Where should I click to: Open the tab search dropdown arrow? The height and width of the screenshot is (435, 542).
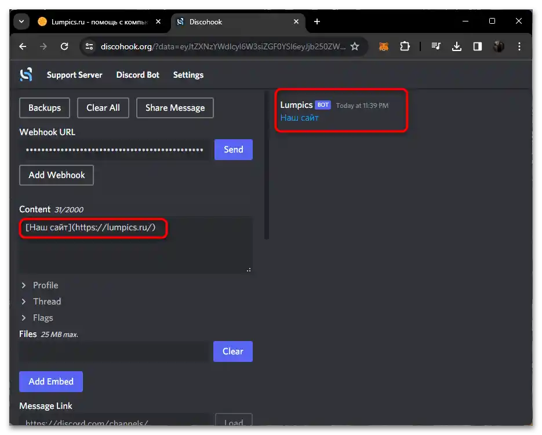coord(21,21)
